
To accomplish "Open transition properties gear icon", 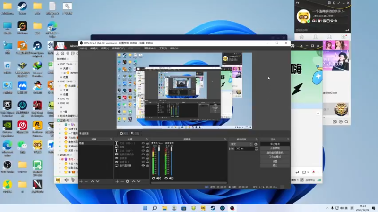I will [x=256, y=144].
